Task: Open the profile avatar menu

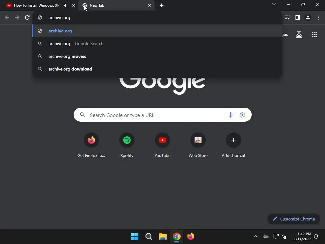Action: pos(308,18)
